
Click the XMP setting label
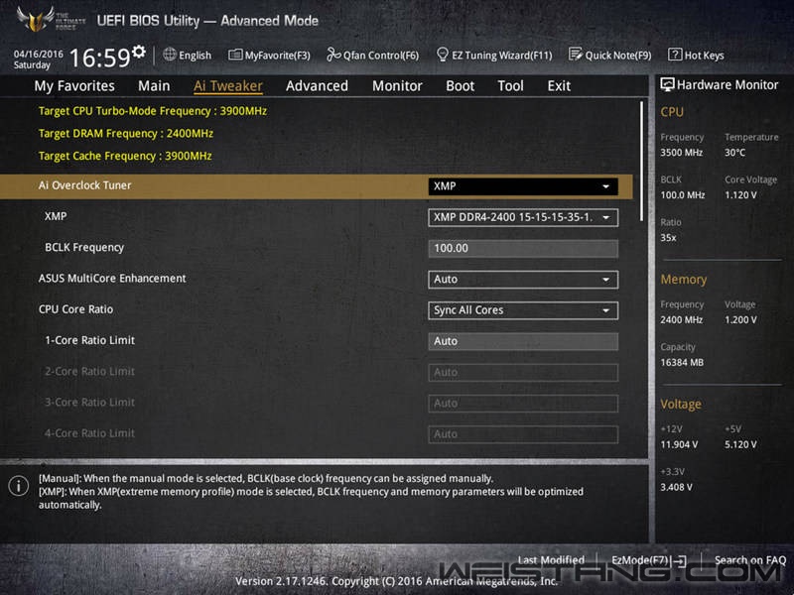(56, 216)
